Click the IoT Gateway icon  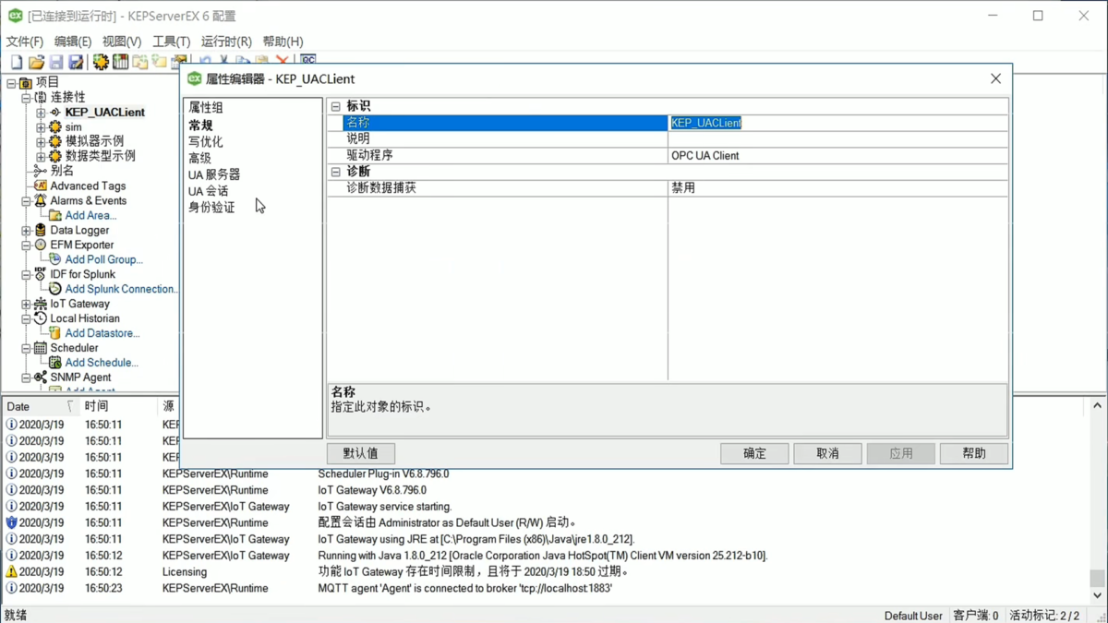pos(41,304)
